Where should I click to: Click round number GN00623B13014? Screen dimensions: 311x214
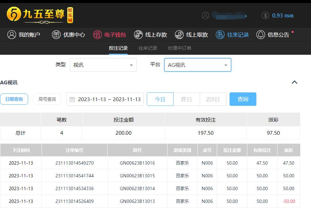[137, 188]
